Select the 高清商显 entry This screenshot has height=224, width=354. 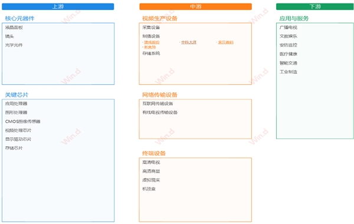[151, 171]
